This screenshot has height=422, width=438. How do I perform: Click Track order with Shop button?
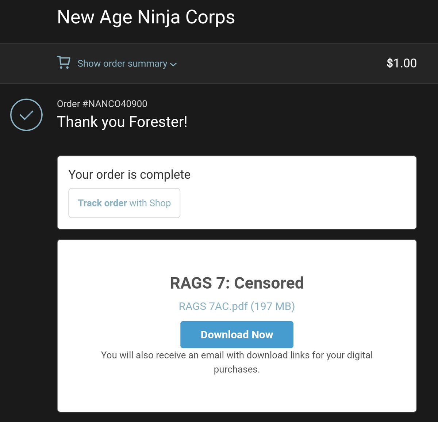point(124,203)
